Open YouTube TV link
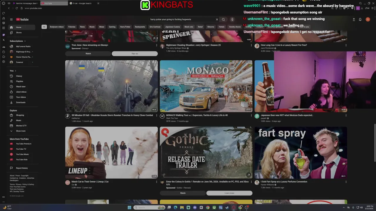This screenshot has width=376, height=211. click(x=22, y=149)
